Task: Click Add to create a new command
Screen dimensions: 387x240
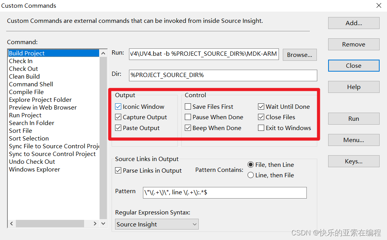Action: 353,23
